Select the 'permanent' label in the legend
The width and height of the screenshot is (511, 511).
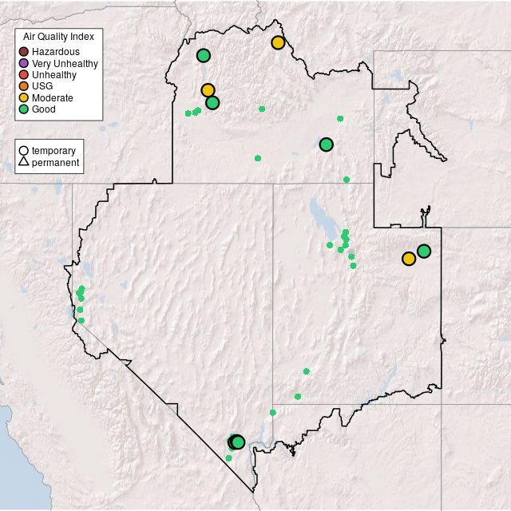pos(55,163)
